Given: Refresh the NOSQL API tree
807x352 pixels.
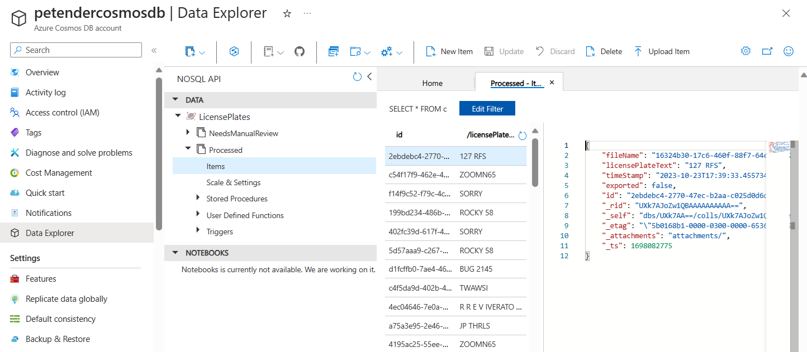Looking at the screenshot, I should click(357, 77).
